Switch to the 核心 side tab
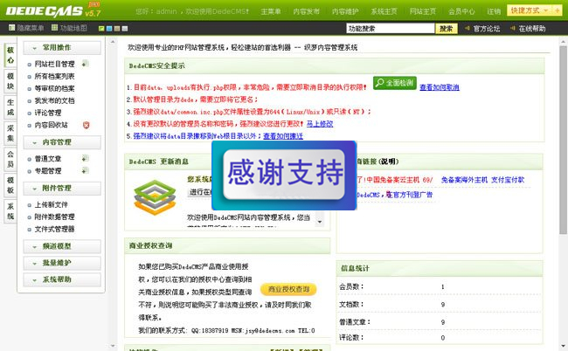The image size is (568, 351). click(10, 55)
